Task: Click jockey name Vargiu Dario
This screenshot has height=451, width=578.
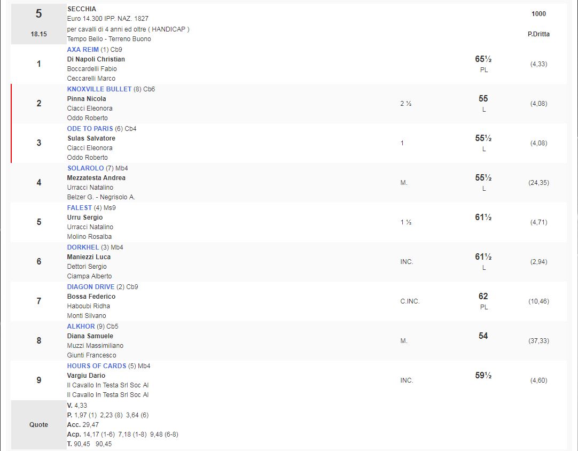Action: 86,376
